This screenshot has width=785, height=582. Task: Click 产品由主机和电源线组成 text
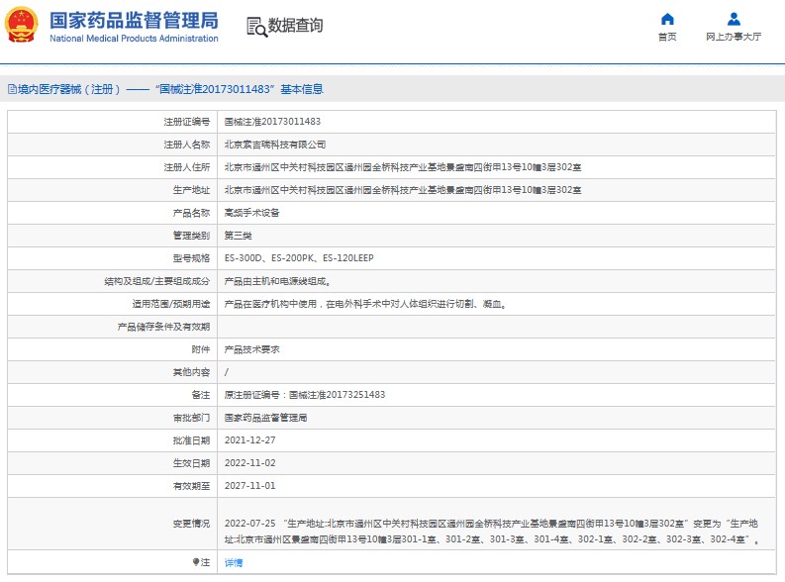pyautogui.click(x=277, y=281)
